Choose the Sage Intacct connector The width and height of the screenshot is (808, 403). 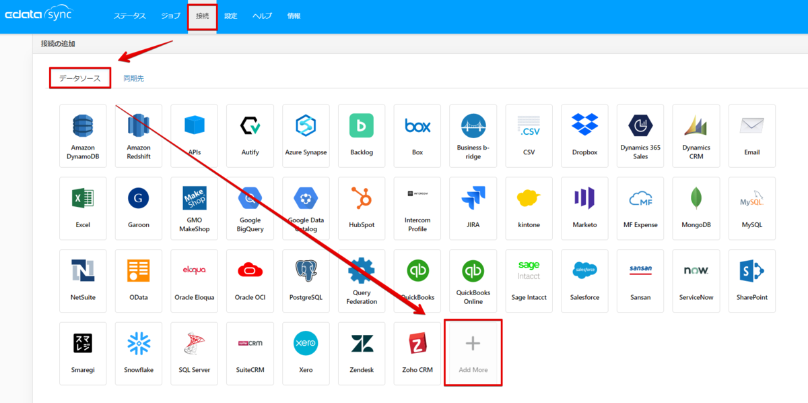(x=529, y=281)
